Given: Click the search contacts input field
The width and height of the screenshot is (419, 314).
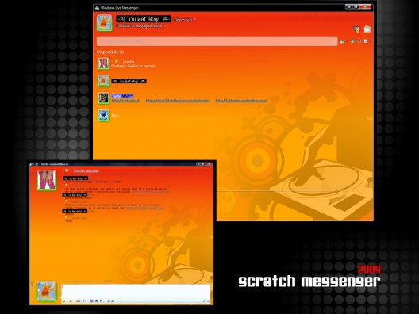Looking at the screenshot, I should click(x=217, y=41).
